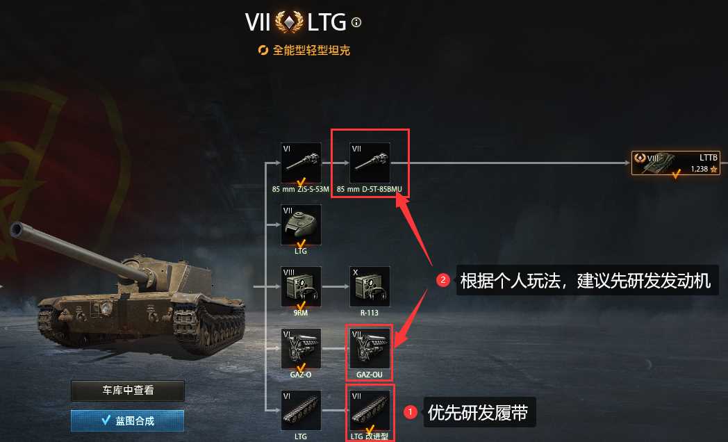
Task: Choose the GAZ-O engine module
Action: point(301,349)
